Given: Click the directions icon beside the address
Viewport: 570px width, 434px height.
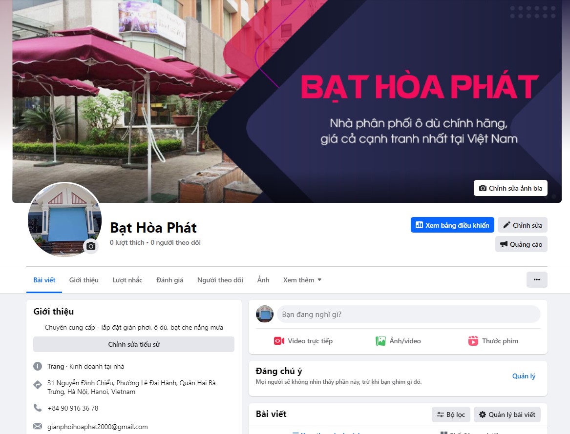Looking at the screenshot, I should point(38,385).
